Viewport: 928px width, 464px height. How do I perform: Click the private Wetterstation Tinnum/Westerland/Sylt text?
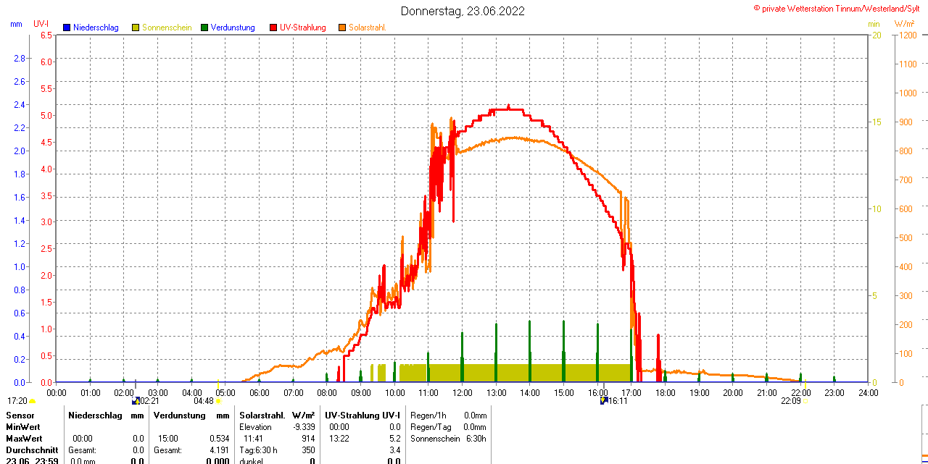[x=840, y=9]
